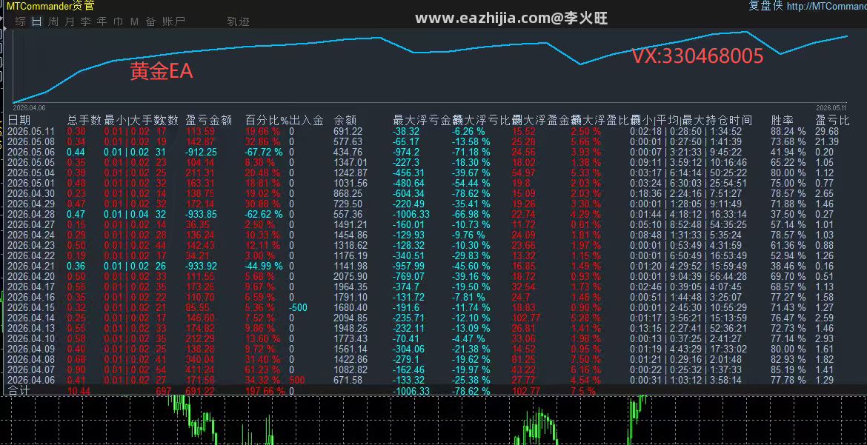Click the 盈亏金额 column header

(x=208, y=120)
